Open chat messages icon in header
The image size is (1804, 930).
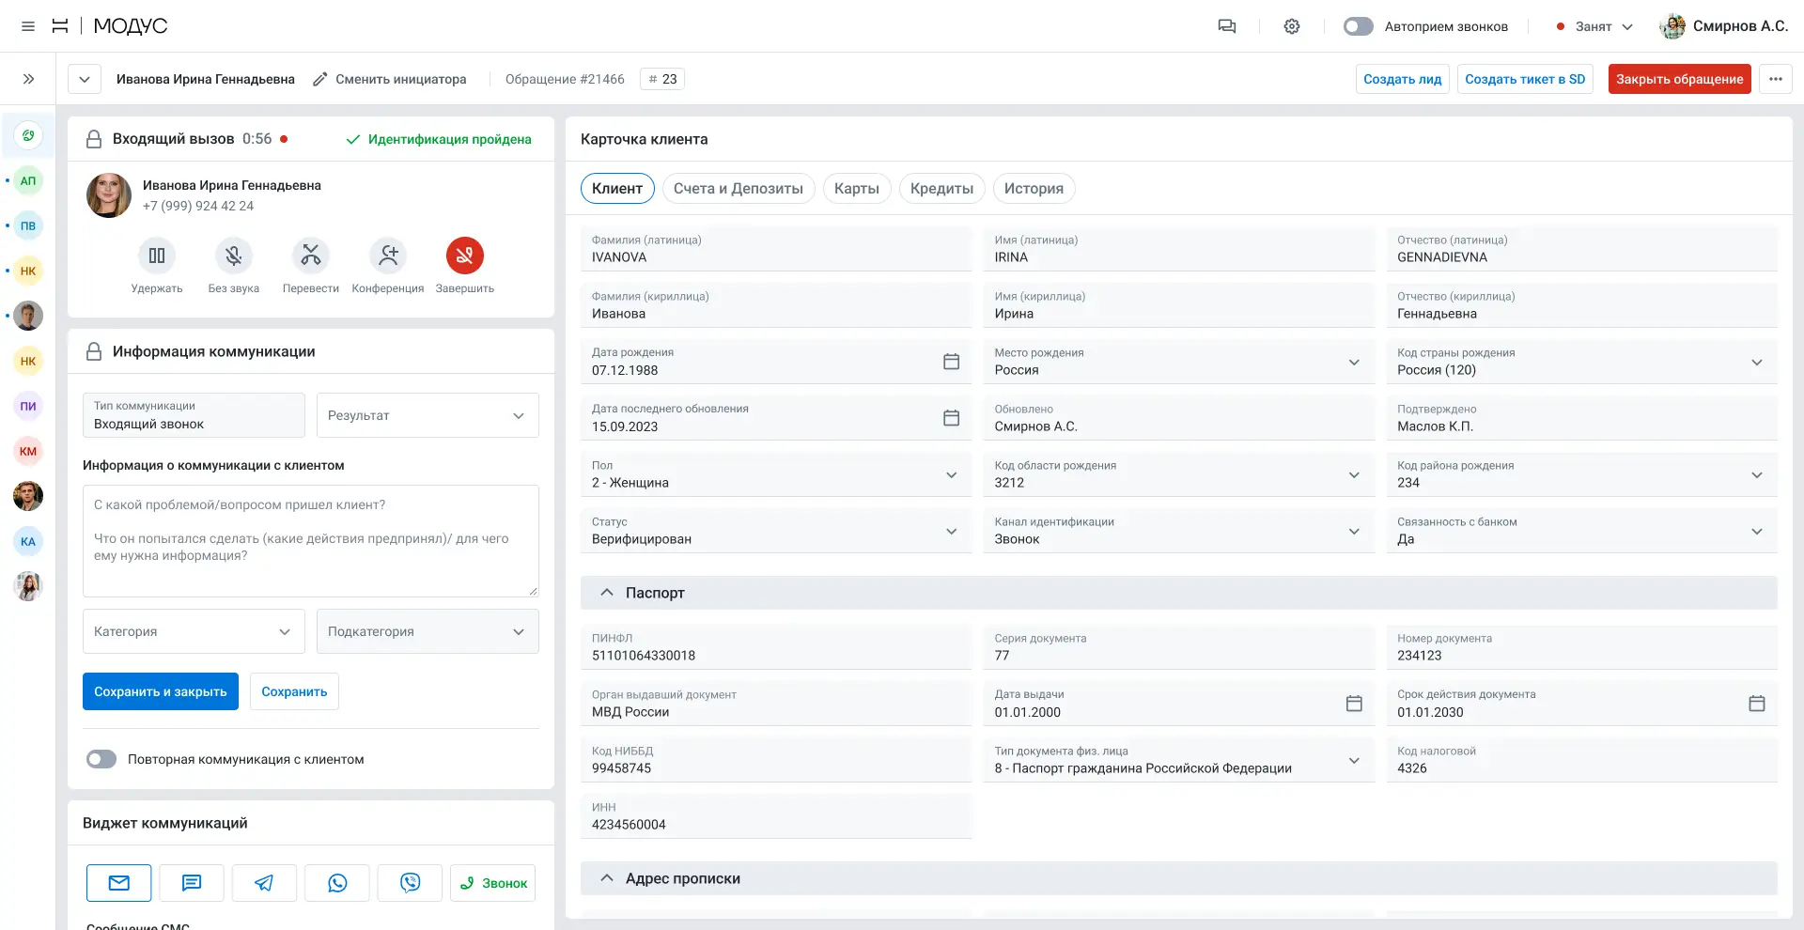1227,26
